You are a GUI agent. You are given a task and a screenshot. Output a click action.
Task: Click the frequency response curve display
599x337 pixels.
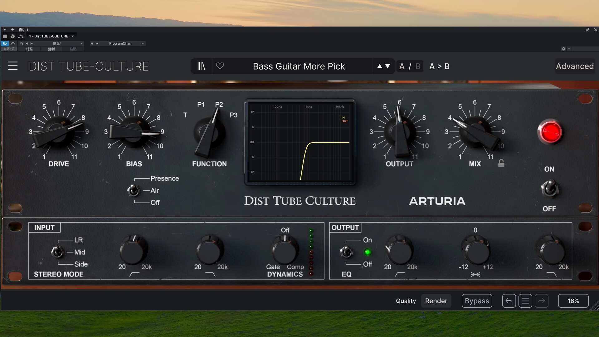coord(300,142)
